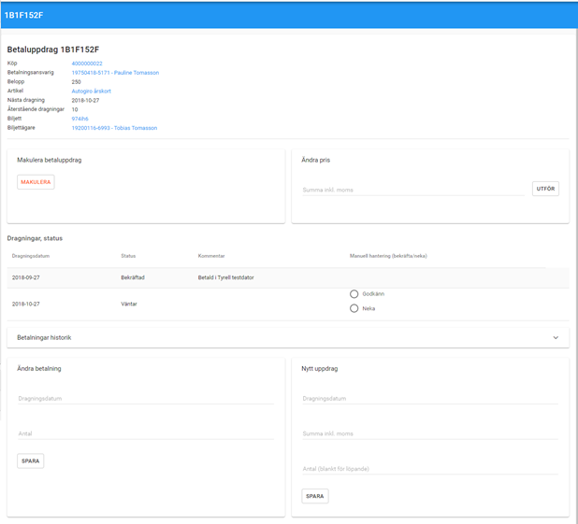Screen dimensions: 578x524
Task: Select the 2018-09-27 Bekräftad table row
Action: click(x=187, y=277)
